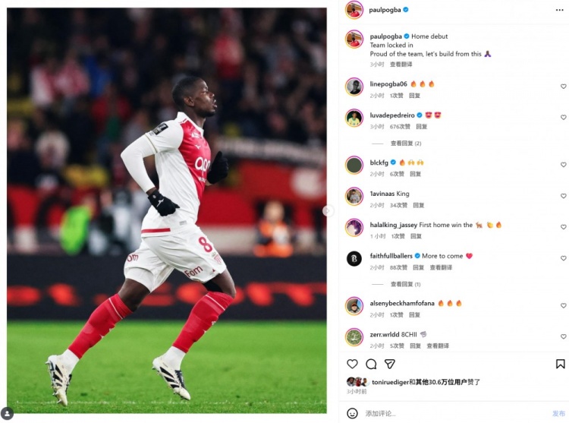Image resolution: width=569 pixels, height=423 pixels.
Task: Show tagged people icon on photo
Action: tap(8, 413)
